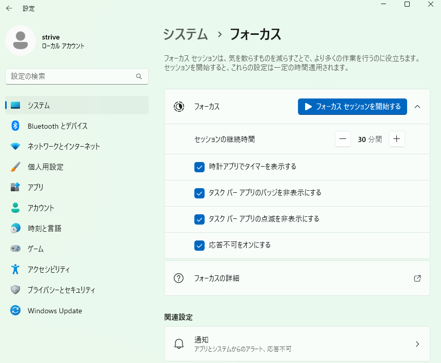Click the 通知 bell icon
Image resolution: width=441 pixels, height=363 pixels.
[x=179, y=344]
